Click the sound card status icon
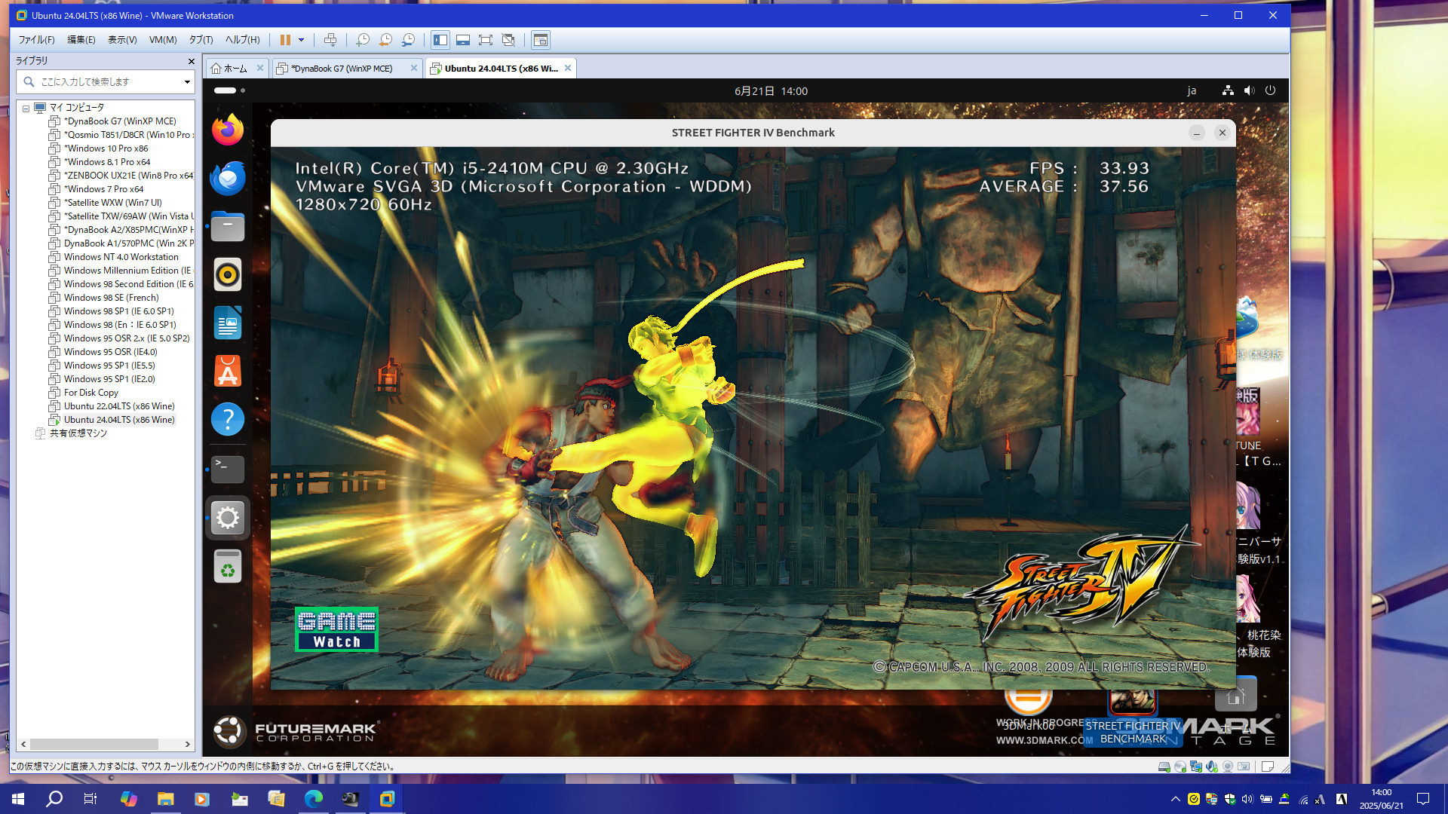1448x814 pixels. pyautogui.click(x=1211, y=767)
